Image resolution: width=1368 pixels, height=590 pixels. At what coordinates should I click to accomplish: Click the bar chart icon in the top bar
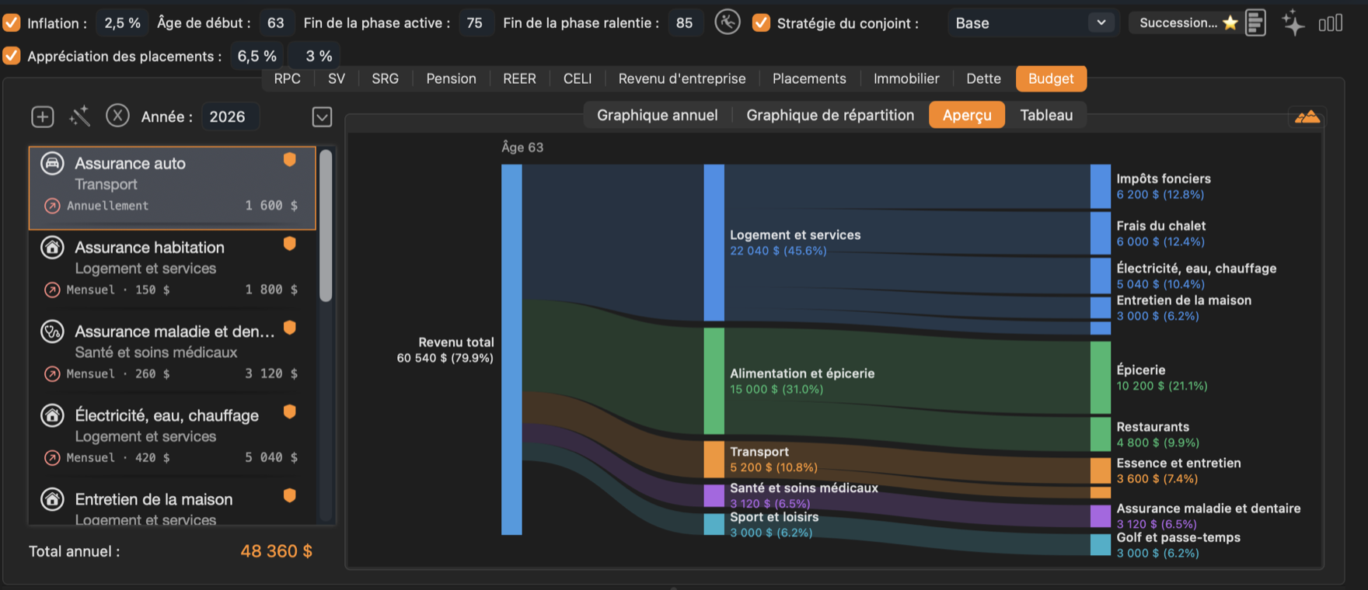(x=1331, y=23)
